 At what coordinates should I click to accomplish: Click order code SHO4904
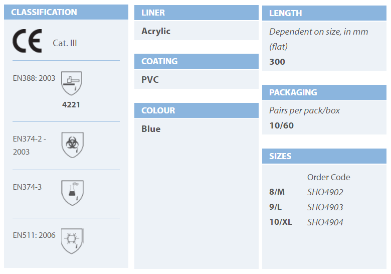click(325, 222)
